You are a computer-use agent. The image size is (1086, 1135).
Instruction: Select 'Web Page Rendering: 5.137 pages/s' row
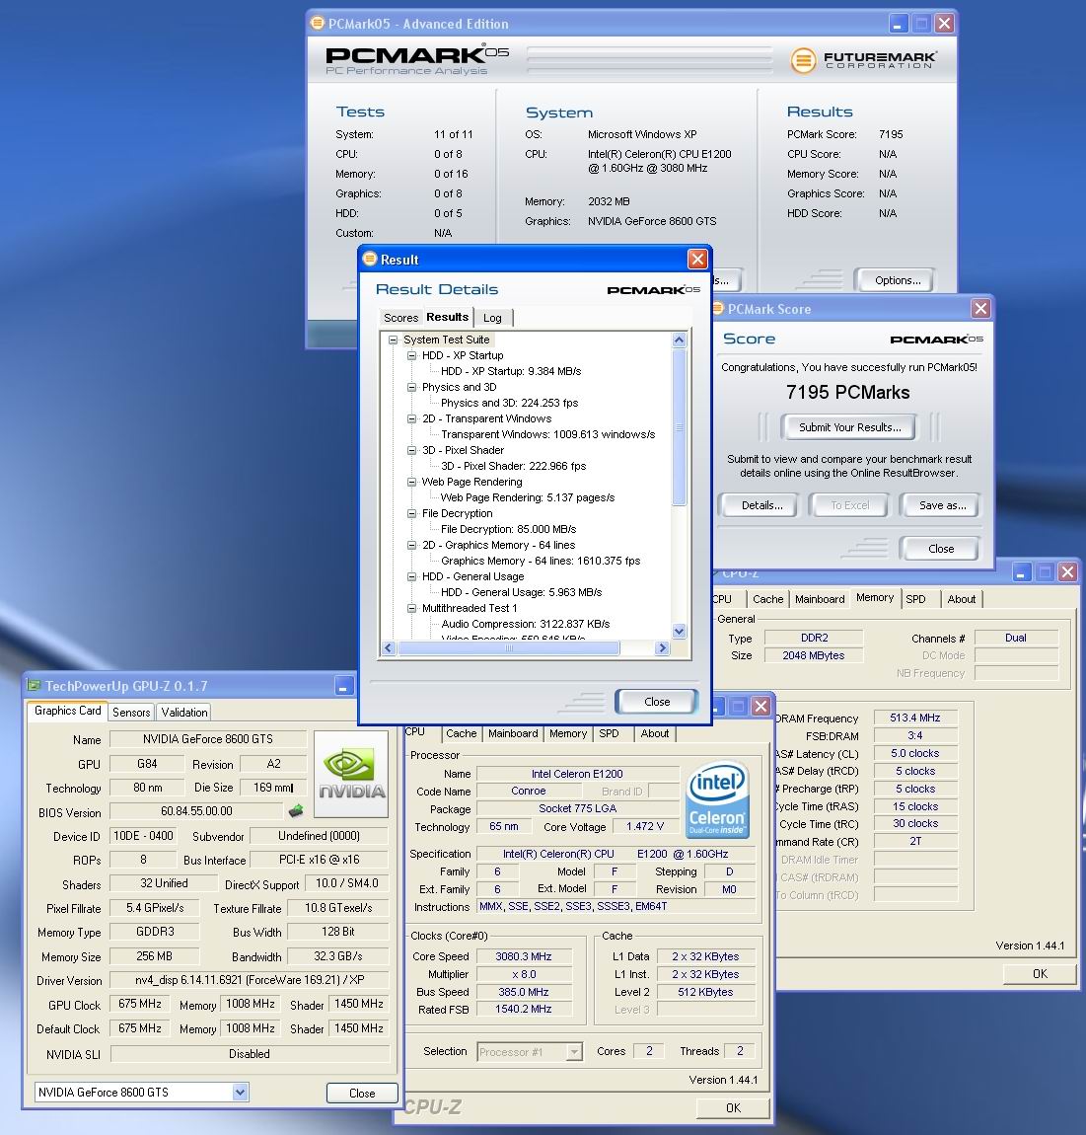click(x=528, y=497)
